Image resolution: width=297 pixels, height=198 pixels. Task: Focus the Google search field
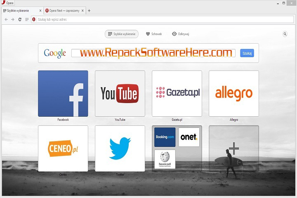[x=153, y=53]
